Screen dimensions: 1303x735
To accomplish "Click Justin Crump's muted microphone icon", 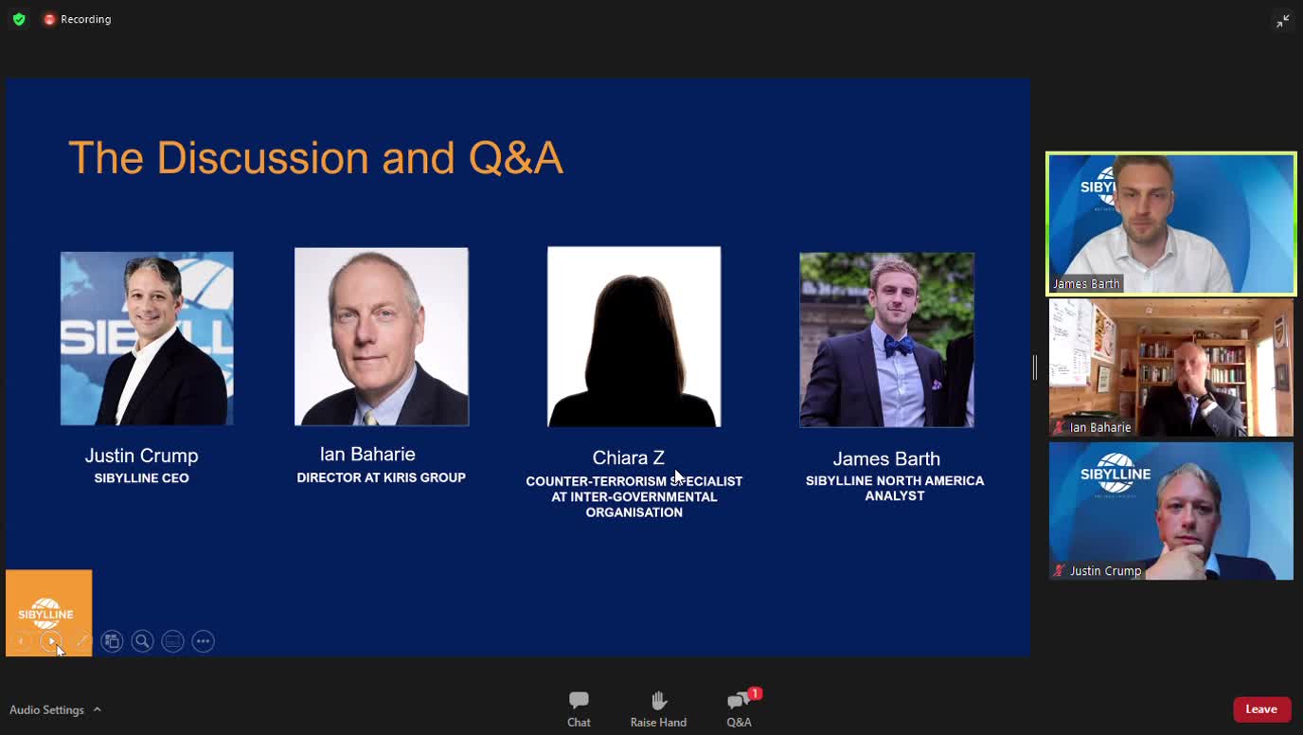I will click(1059, 571).
